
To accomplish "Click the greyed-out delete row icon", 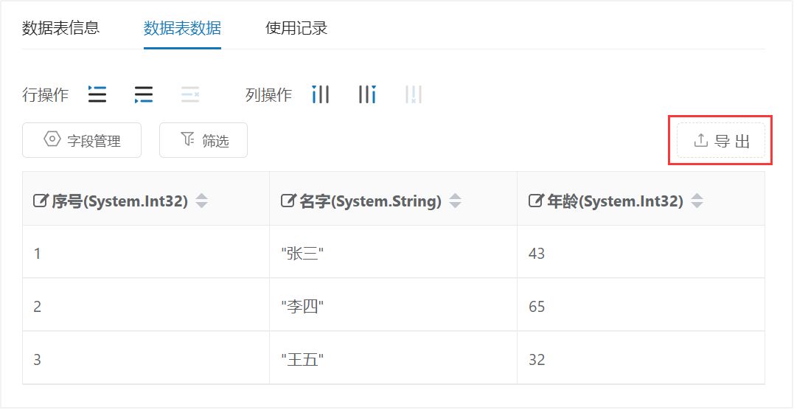I will pyautogui.click(x=190, y=94).
